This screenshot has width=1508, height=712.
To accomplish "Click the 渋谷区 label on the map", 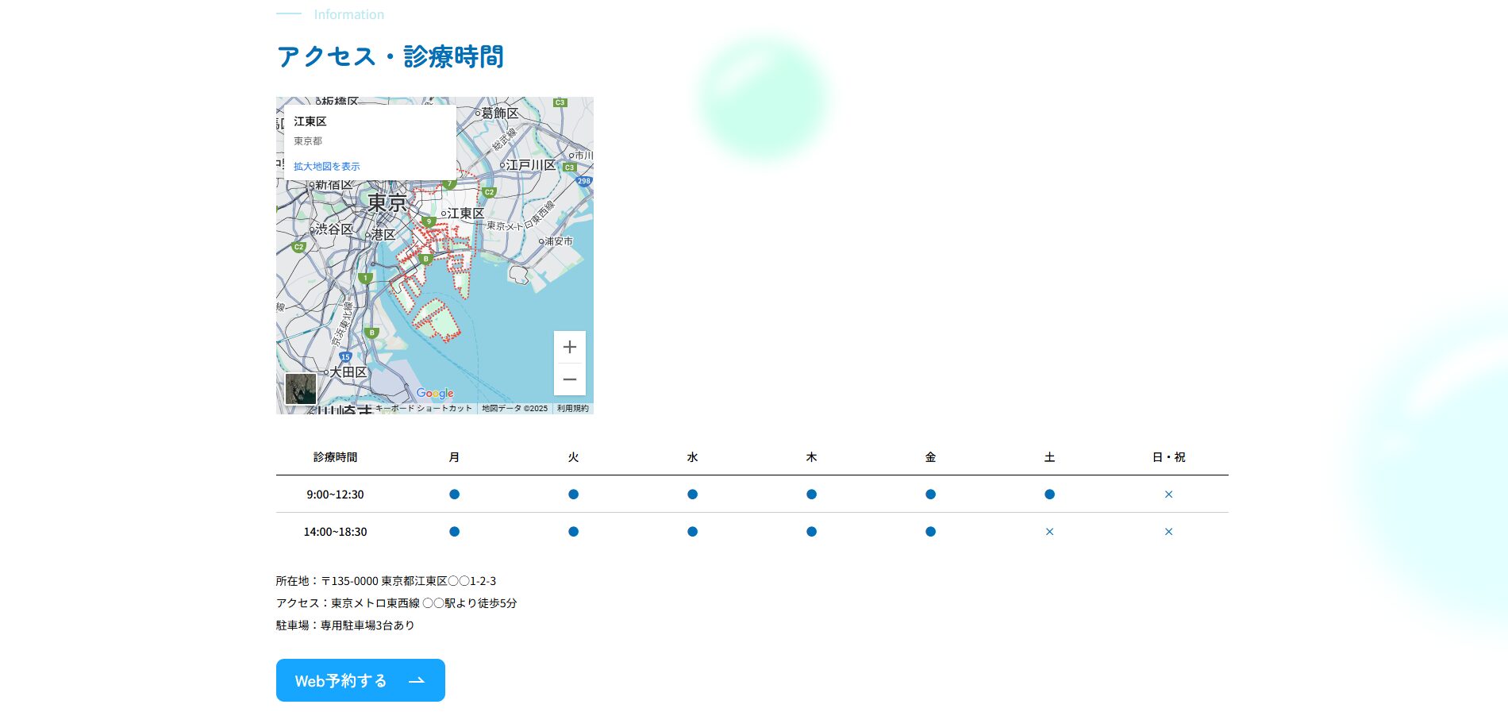I will [333, 229].
